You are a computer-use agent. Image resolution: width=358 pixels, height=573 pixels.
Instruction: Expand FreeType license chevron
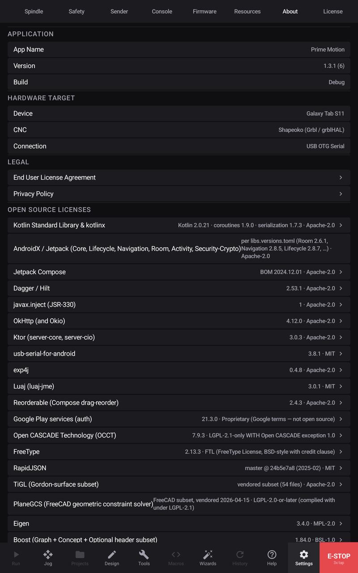[x=341, y=452]
